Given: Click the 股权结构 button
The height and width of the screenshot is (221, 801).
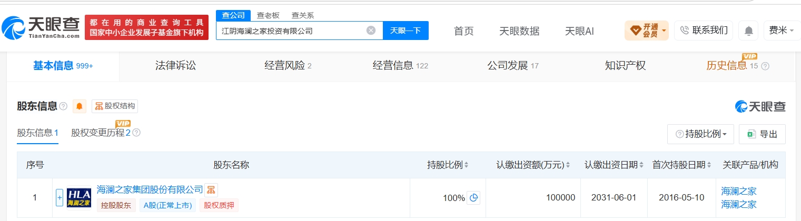Looking at the screenshot, I should 115,106.
